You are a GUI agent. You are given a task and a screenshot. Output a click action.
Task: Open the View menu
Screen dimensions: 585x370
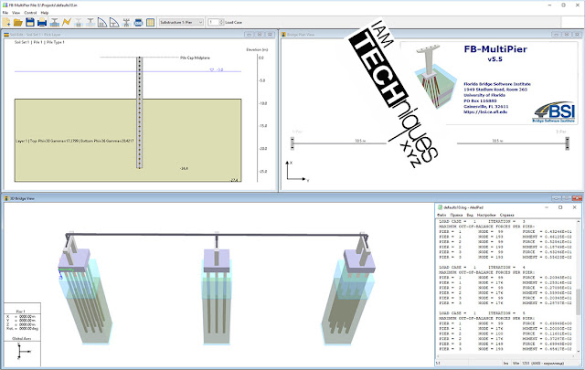click(x=16, y=13)
